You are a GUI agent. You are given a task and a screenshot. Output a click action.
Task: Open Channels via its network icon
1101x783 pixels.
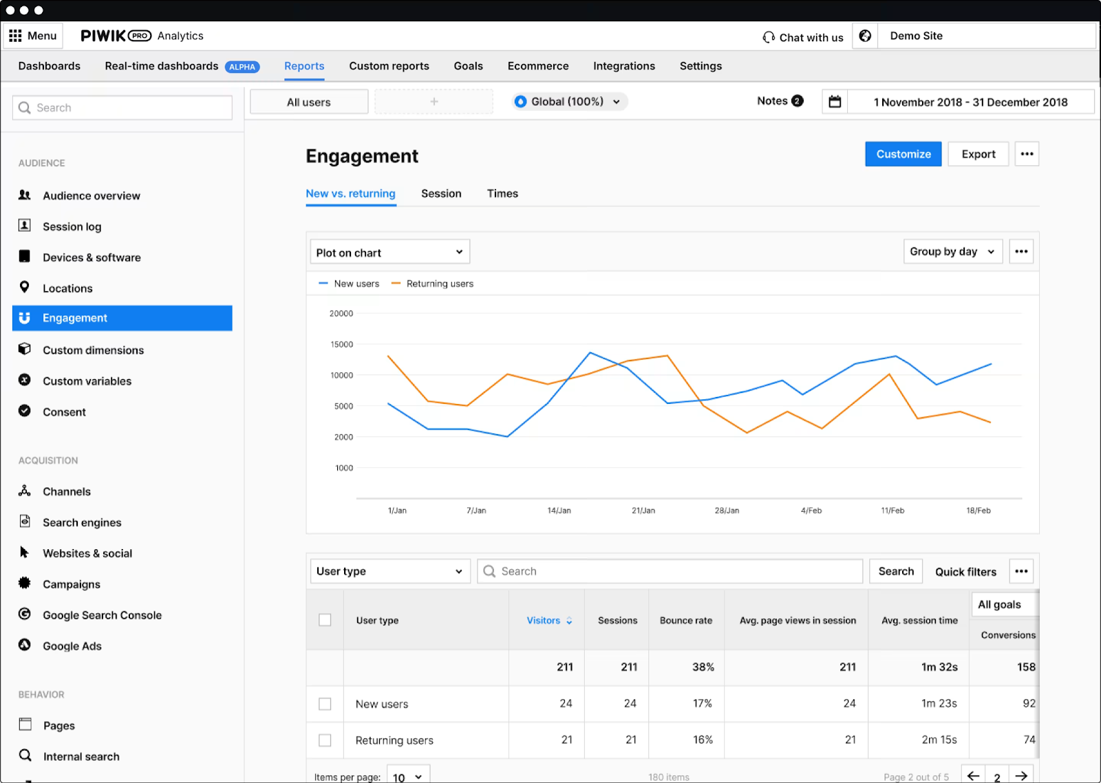coord(25,491)
